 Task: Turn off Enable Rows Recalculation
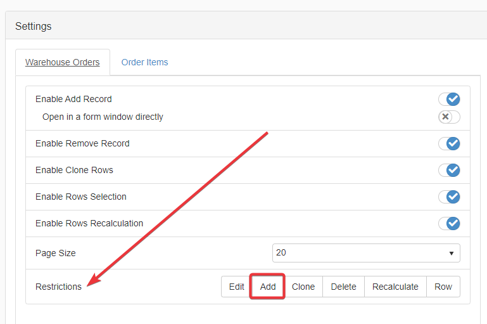(x=449, y=224)
